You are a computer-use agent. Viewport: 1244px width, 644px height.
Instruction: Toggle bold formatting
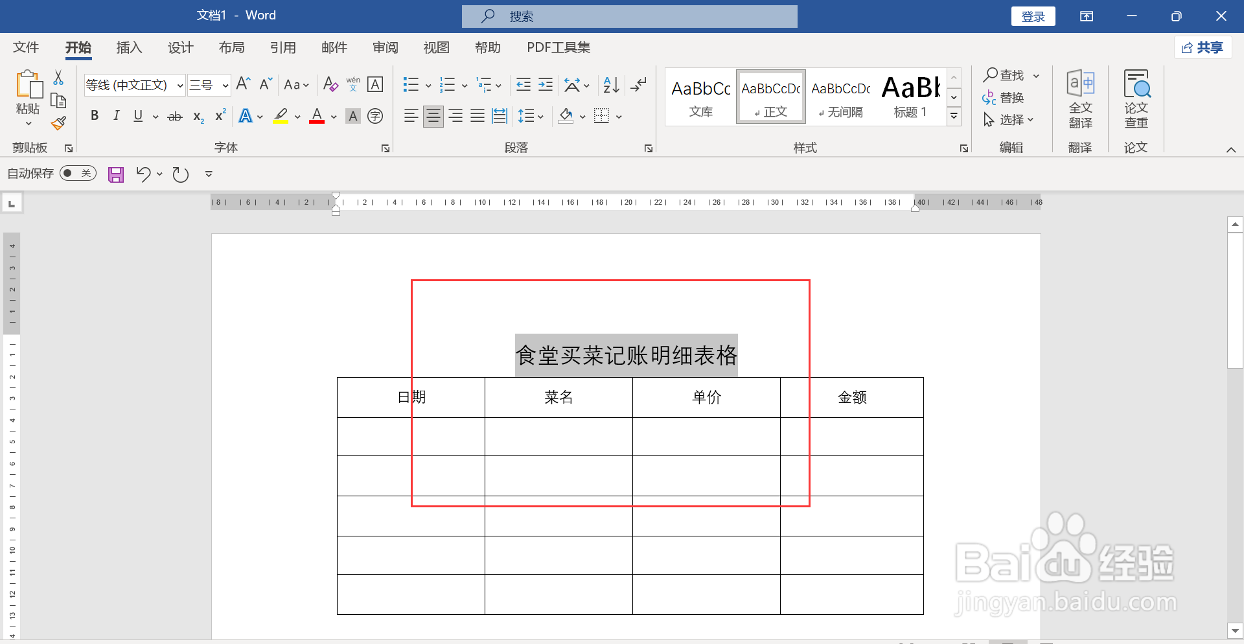(95, 116)
